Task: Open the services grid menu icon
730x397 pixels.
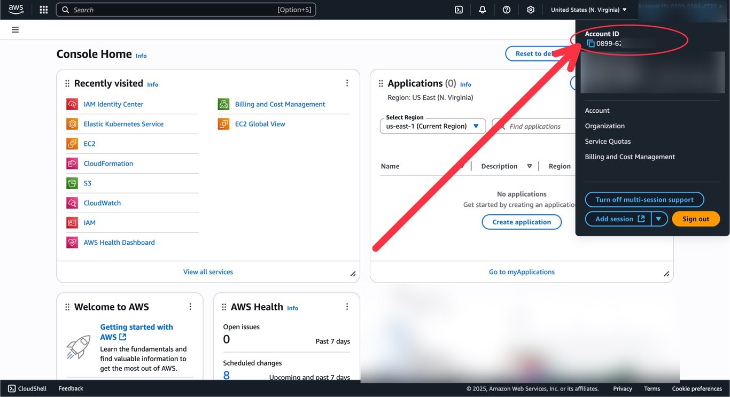Action: point(44,10)
